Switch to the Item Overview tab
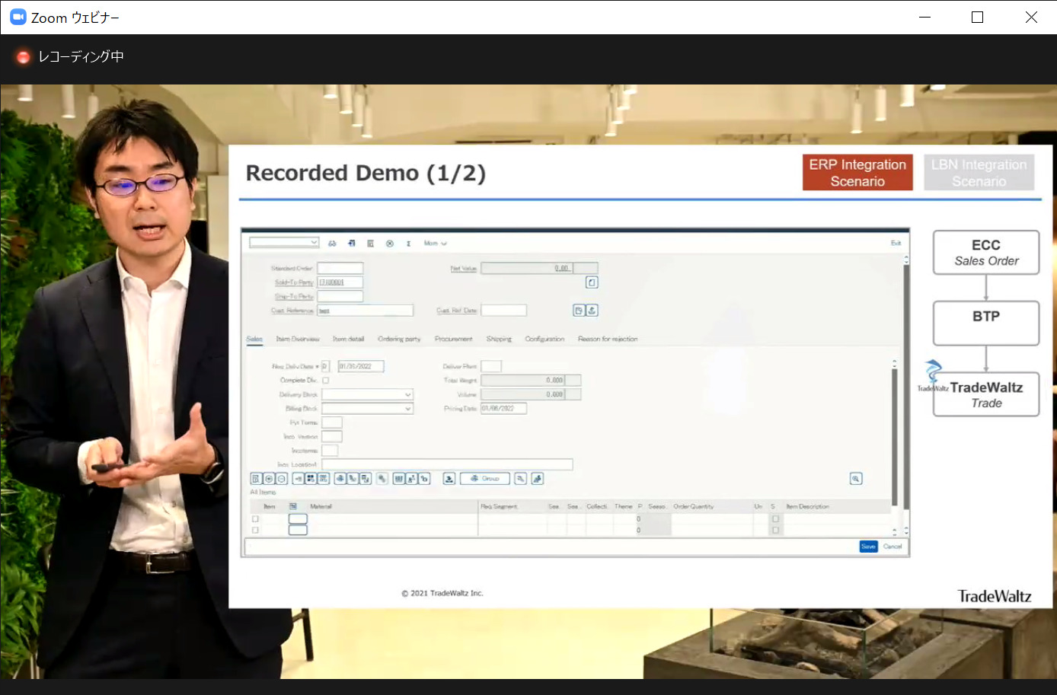Image resolution: width=1057 pixels, height=695 pixels. (298, 339)
